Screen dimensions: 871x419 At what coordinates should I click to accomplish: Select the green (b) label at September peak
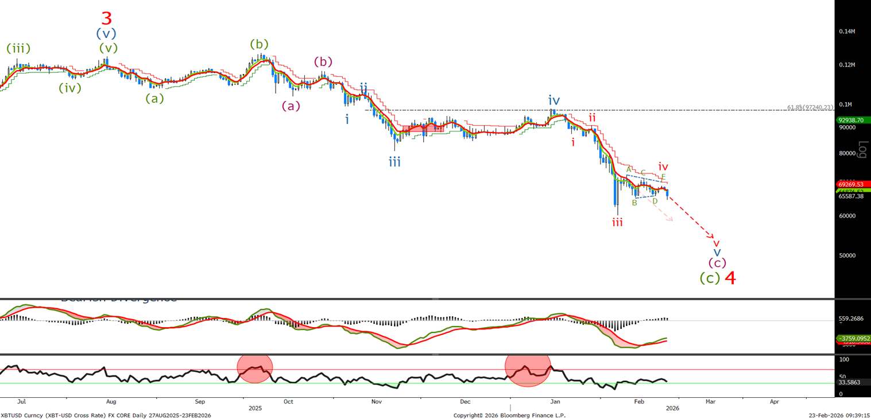260,44
